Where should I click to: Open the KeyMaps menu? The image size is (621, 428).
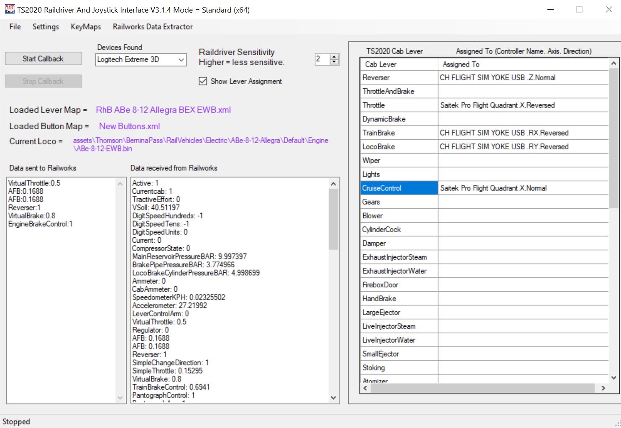(x=86, y=27)
